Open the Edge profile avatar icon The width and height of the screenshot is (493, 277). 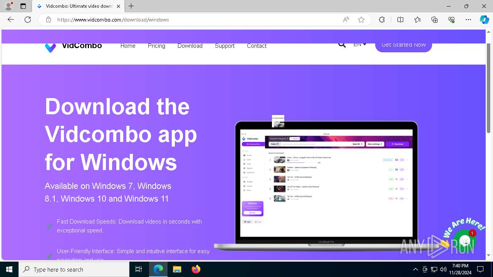8,6
